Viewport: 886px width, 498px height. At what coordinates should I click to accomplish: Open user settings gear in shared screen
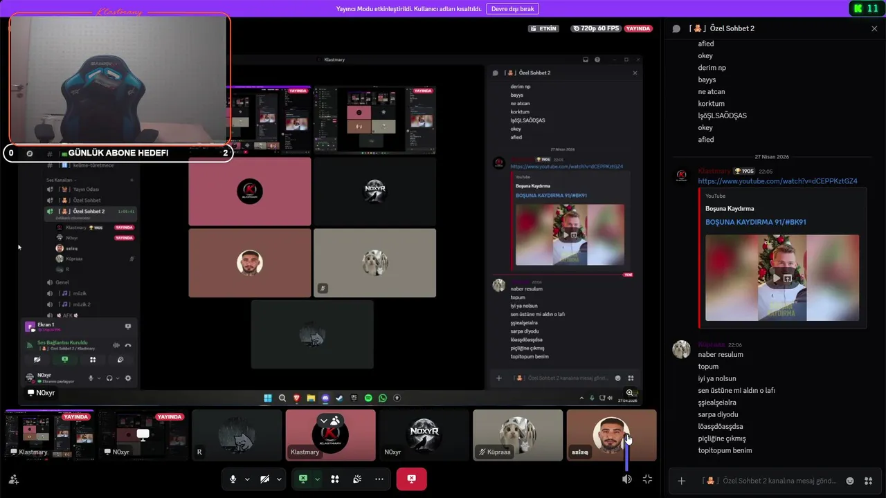point(128,378)
